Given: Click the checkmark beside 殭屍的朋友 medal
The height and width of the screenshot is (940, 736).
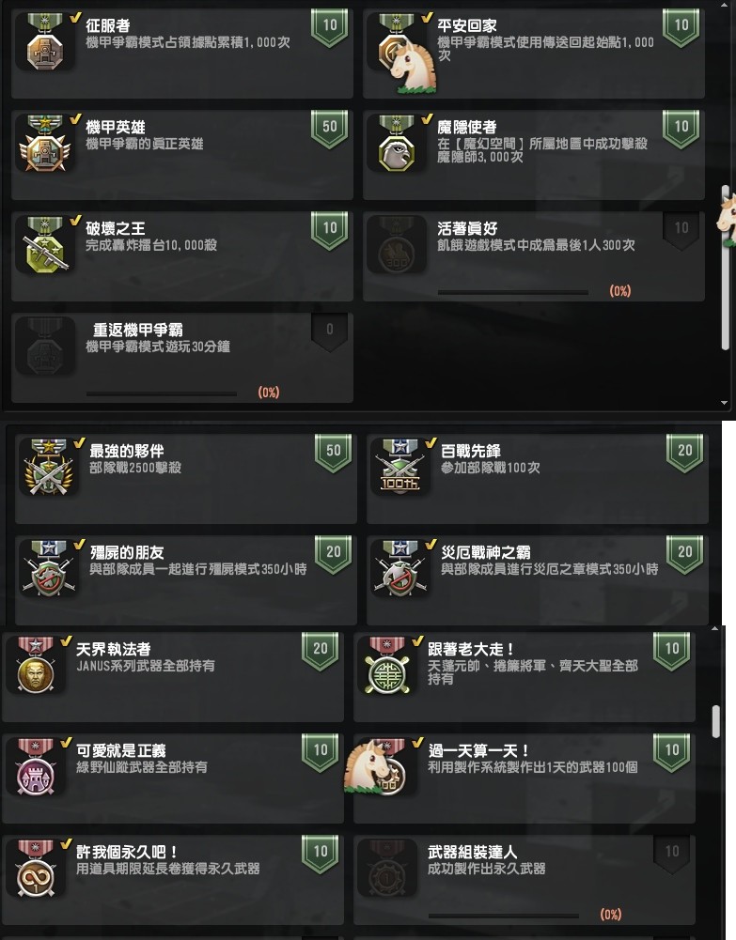Looking at the screenshot, I should (x=79, y=545).
